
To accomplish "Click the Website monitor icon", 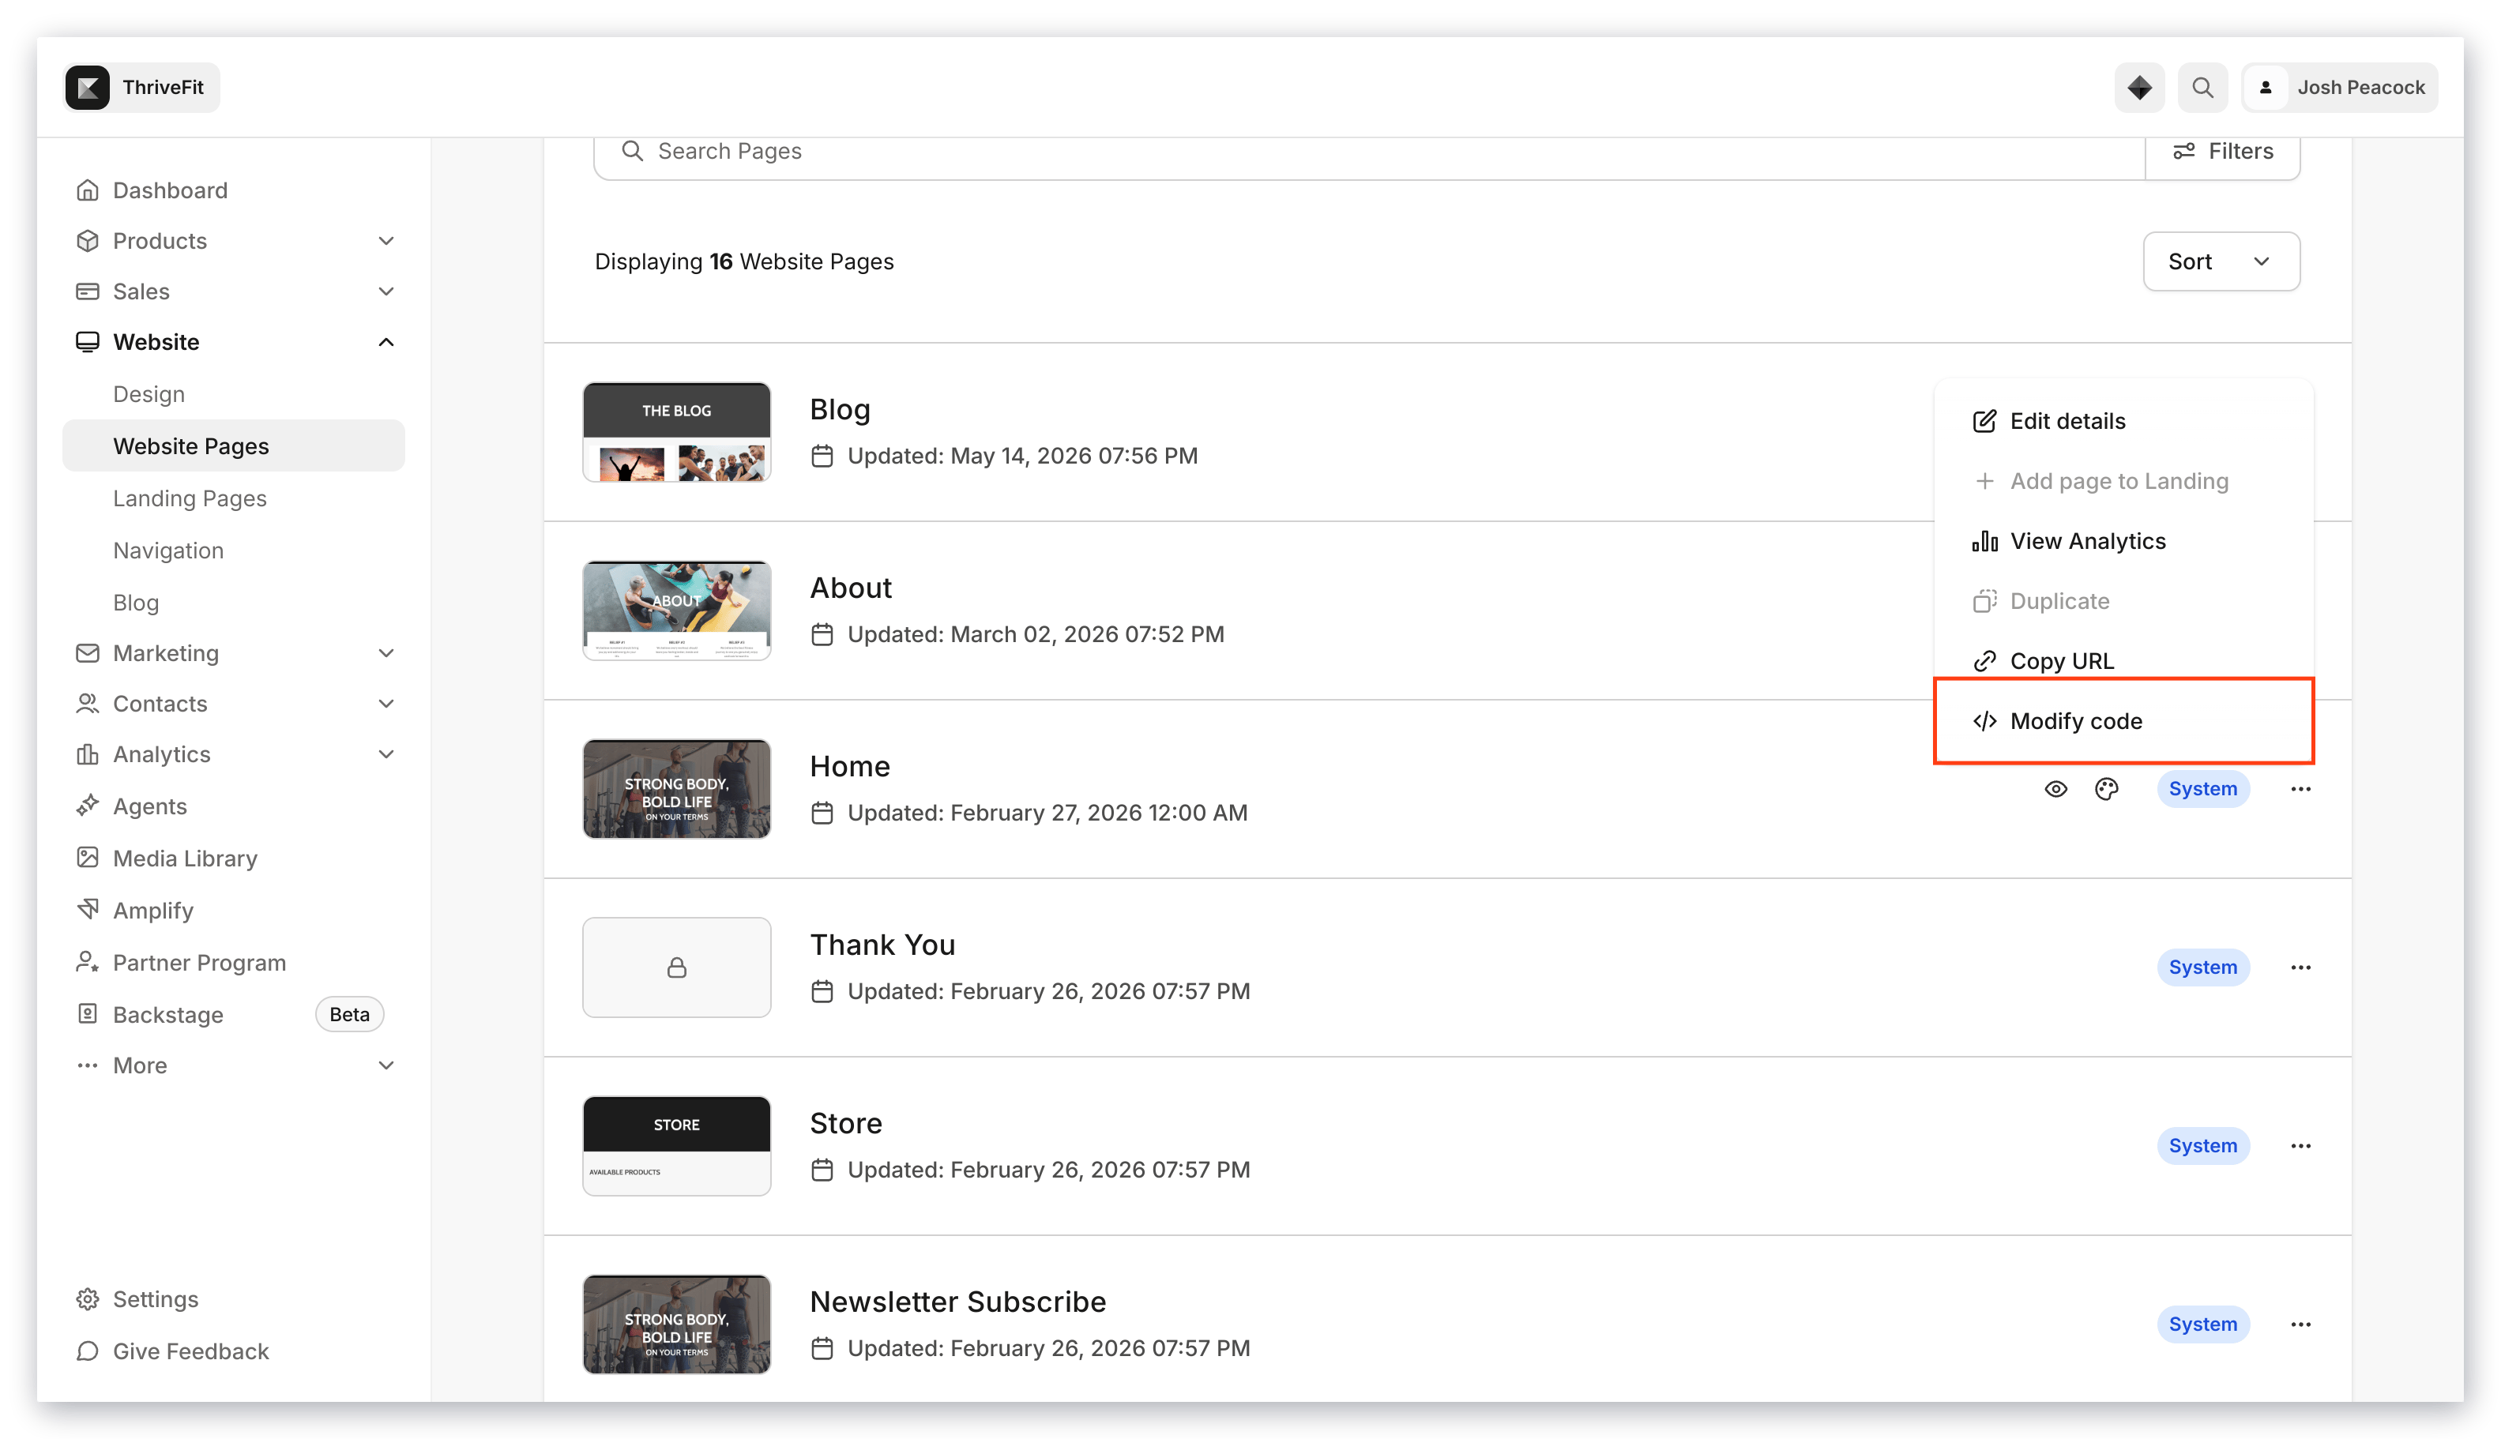I will pos(87,341).
